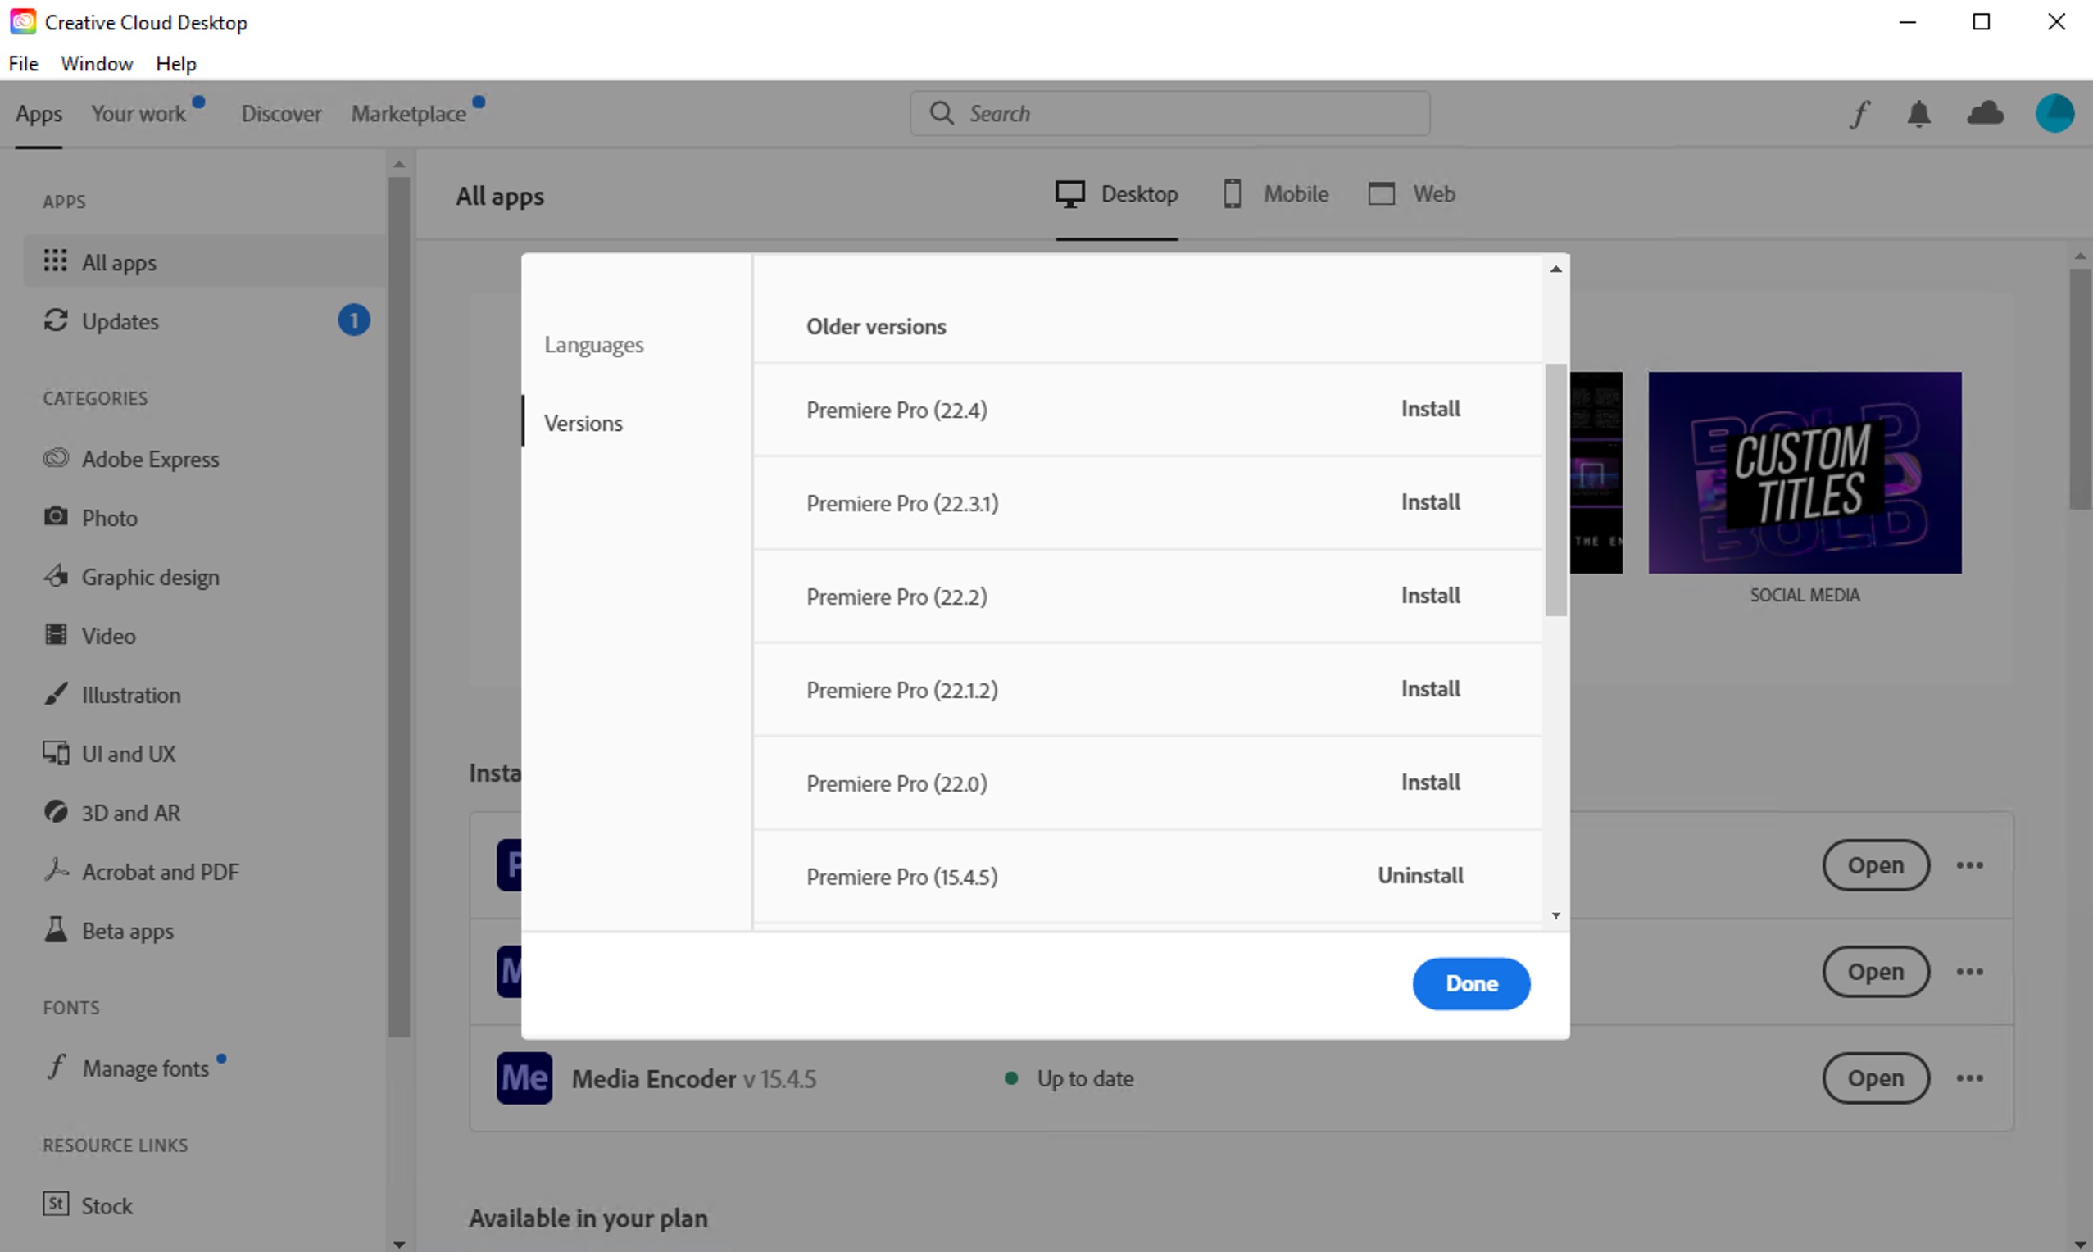2093x1252 pixels.
Task: Click the Mobile phone icon
Action: 1232,194
